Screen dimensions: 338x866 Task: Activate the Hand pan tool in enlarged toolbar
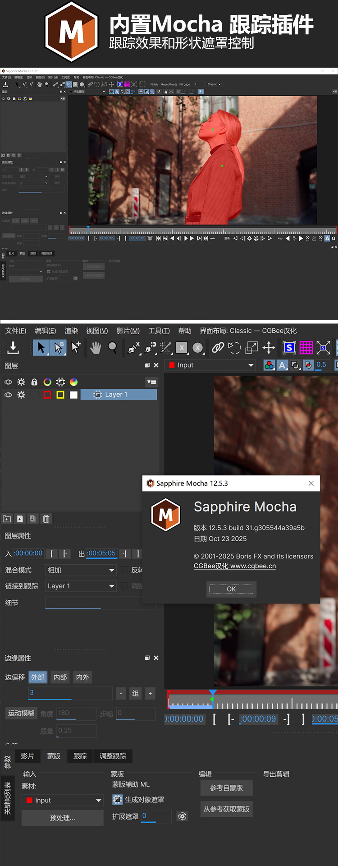pyautogui.click(x=95, y=347)
